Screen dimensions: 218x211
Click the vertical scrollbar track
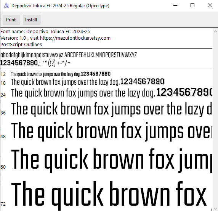click(x=215, y=120)
